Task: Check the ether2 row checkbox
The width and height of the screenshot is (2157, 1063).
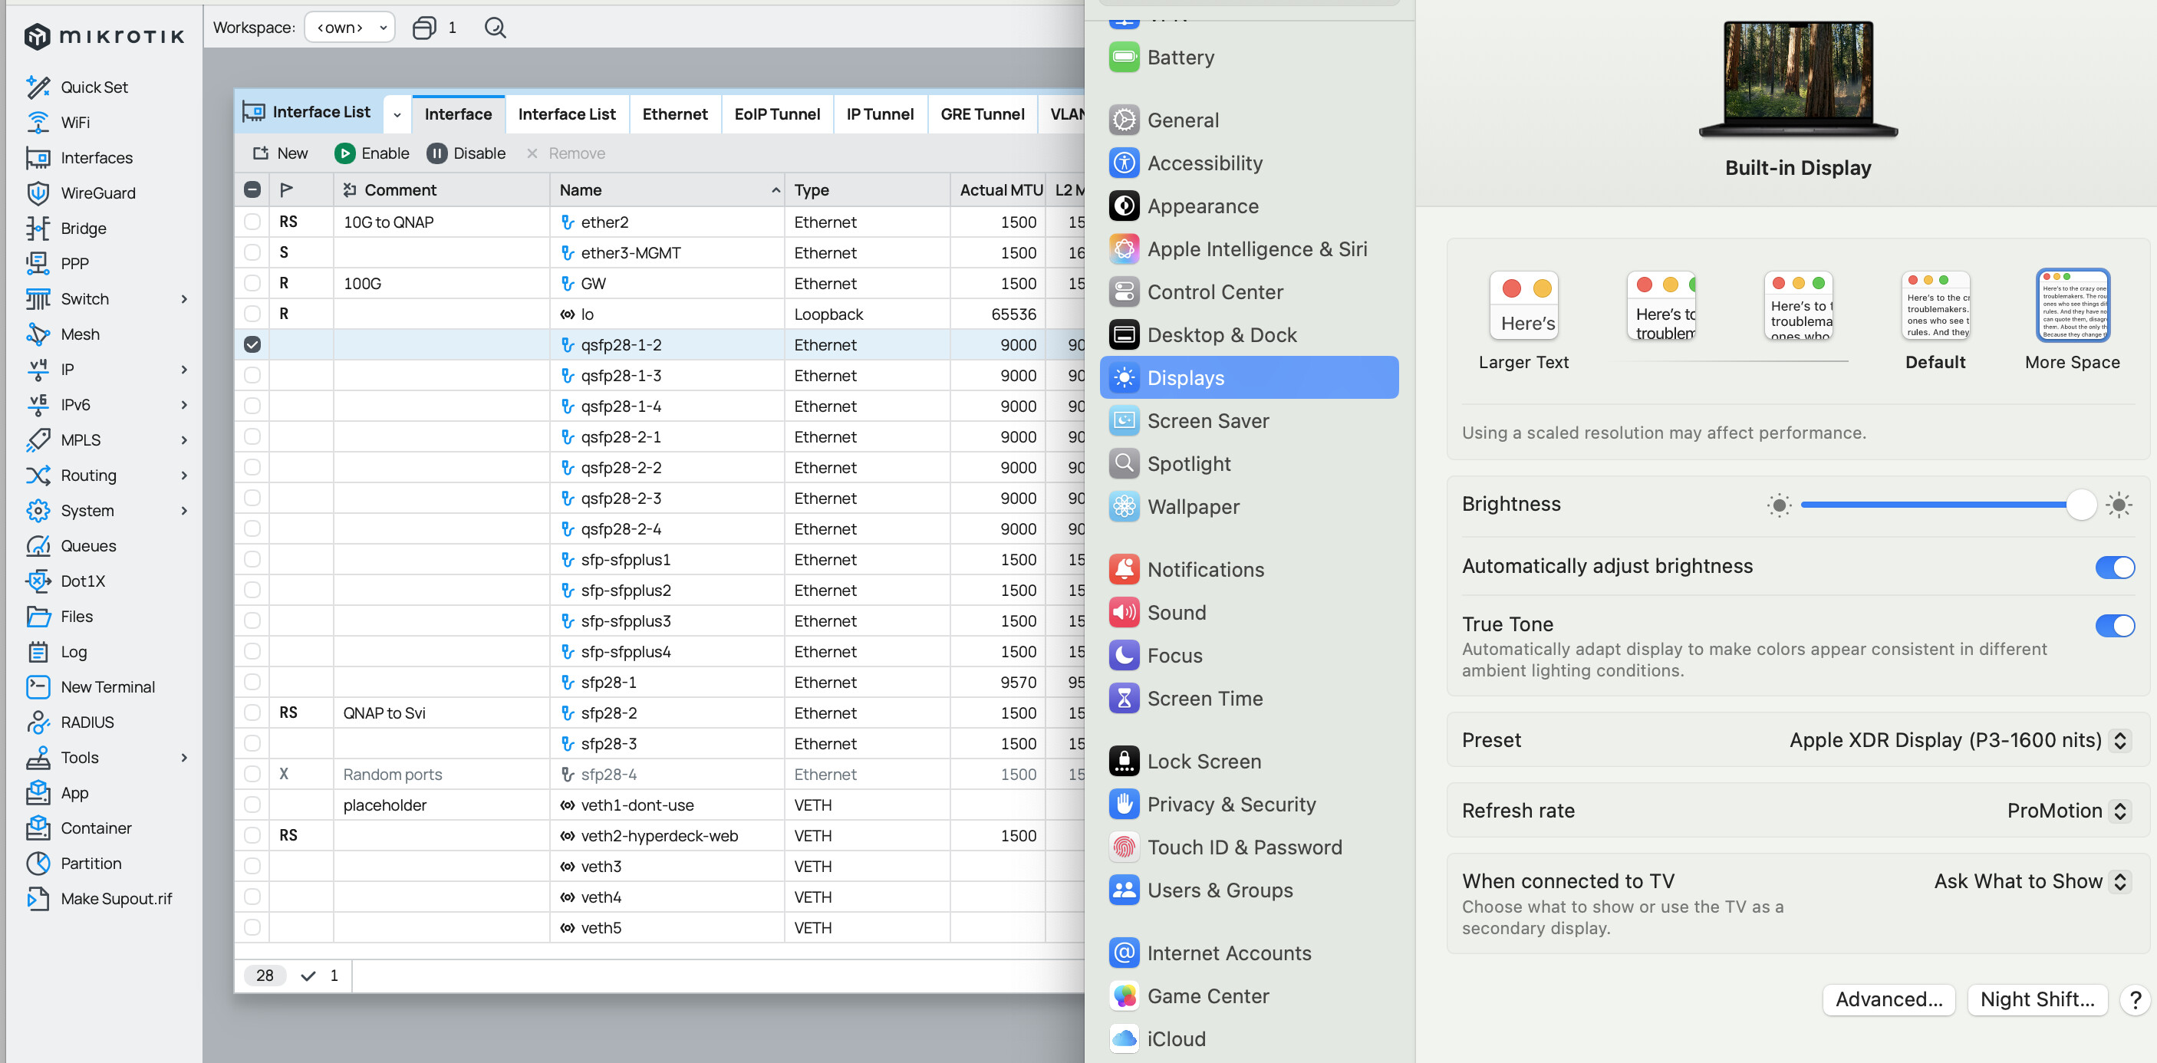Action: point(252,222)
